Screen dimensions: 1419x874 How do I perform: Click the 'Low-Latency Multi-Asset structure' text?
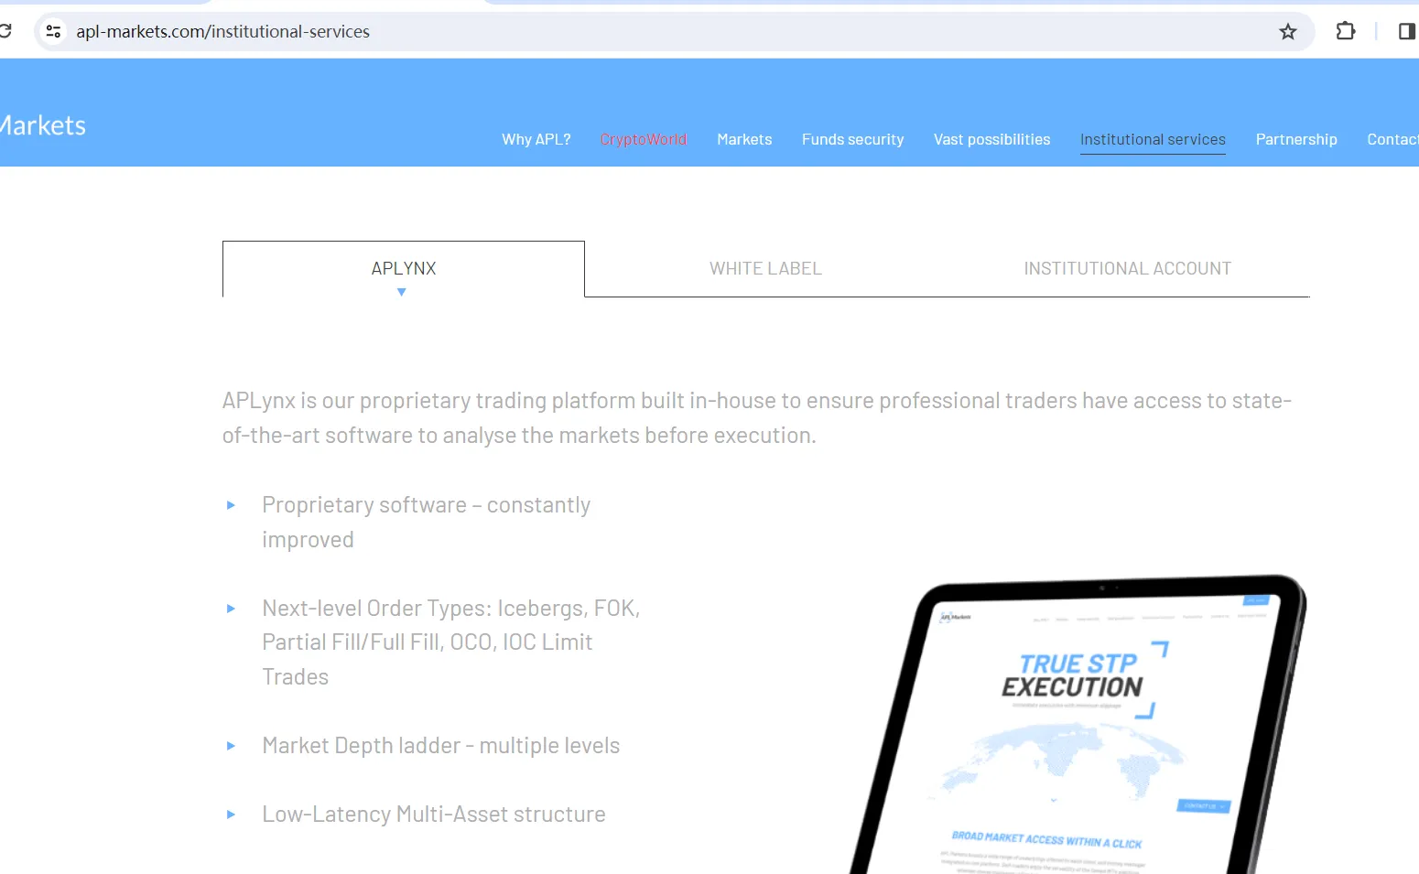tap(434, 815)
